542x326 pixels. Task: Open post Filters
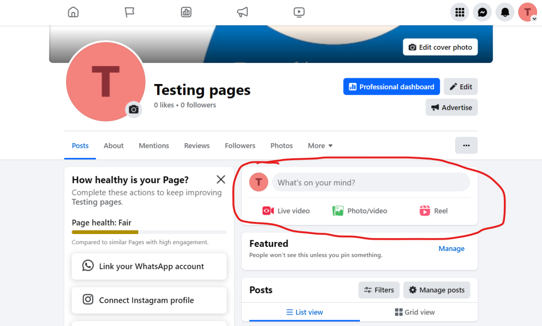[x=379, y=290]
